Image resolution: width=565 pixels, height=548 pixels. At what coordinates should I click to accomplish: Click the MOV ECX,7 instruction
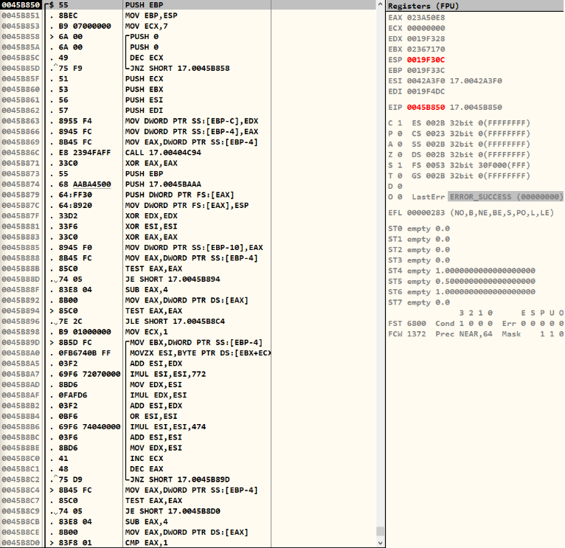point(146,26)
